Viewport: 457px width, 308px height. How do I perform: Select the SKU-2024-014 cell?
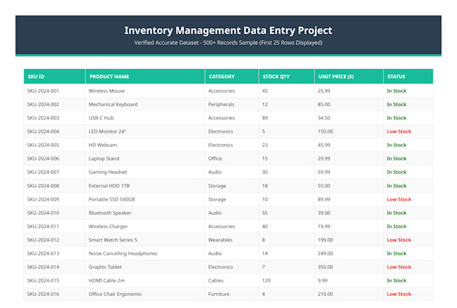coord(54,267)
